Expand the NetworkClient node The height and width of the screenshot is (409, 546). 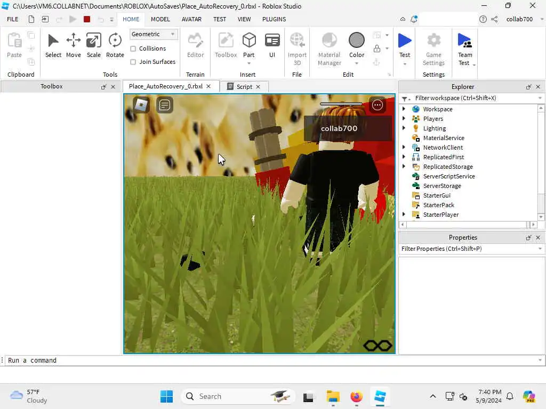404,148
